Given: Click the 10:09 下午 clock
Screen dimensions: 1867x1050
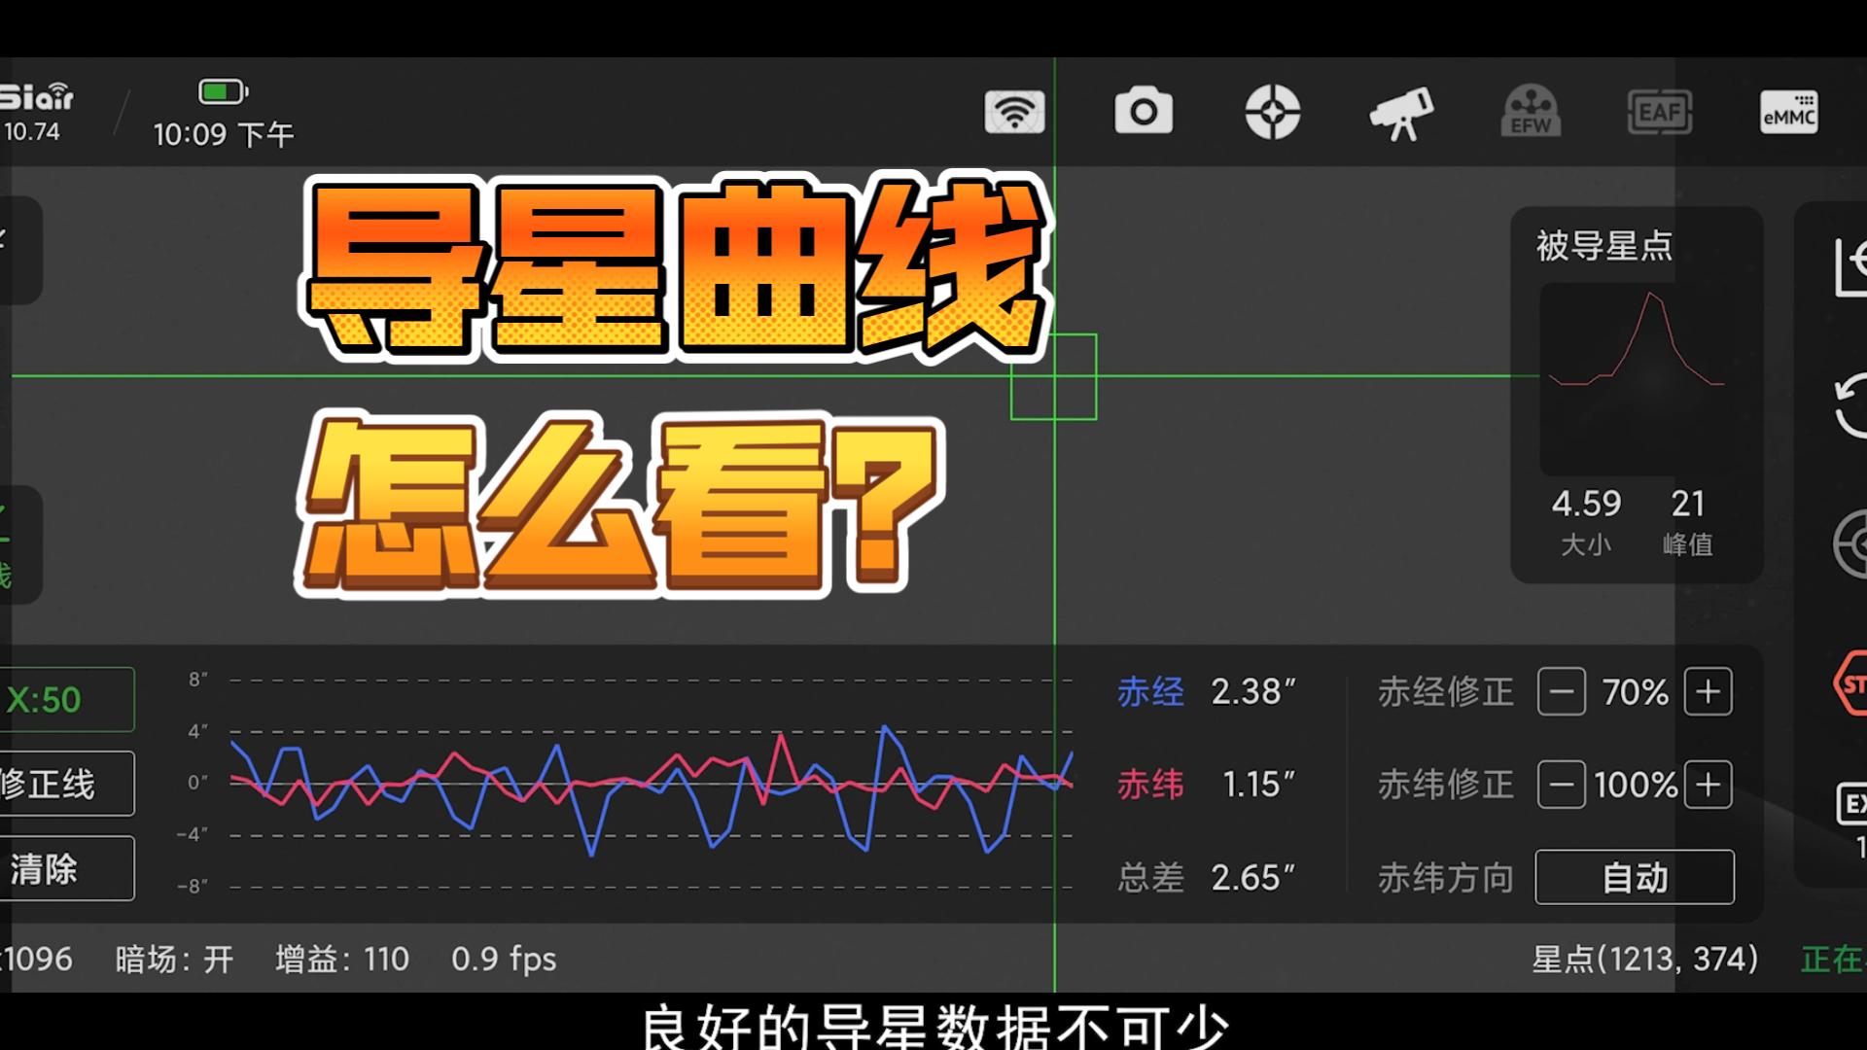Looking at the screenshot, I should 224,134.
